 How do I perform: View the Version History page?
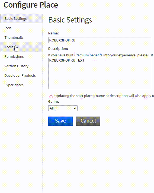[21, 66]
